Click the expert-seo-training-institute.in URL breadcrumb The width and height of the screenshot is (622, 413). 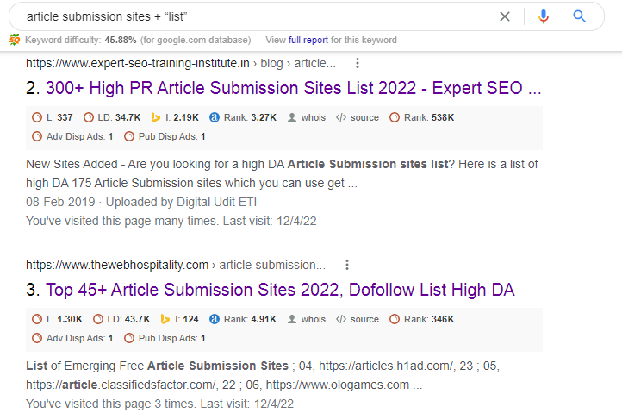coord(181,64)
